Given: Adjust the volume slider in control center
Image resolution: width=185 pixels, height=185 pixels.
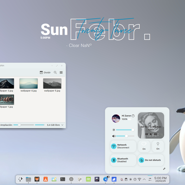Looking at the screenshot, I should [x=125, y=136].
